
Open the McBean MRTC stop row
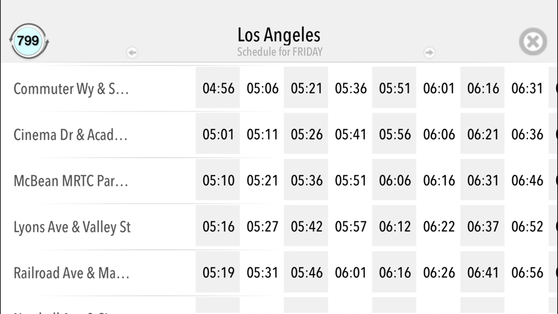pos(71,181)
